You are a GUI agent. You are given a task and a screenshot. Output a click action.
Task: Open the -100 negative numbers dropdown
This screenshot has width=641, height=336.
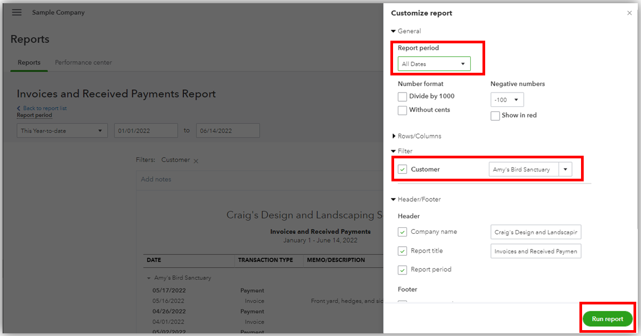click(507, 100)
